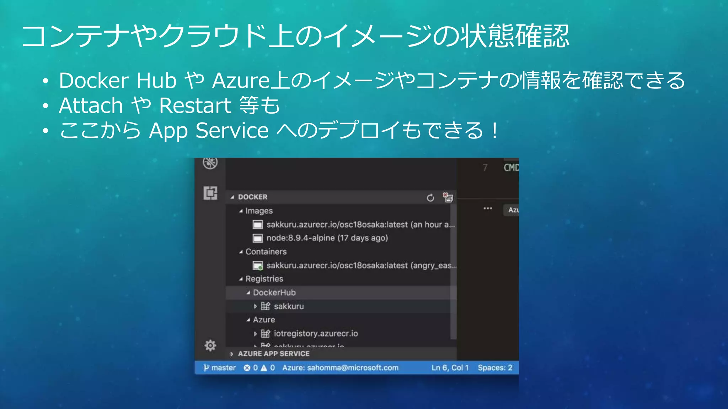Select the angry_eas container entry
The width and height of the screenshot is (728, 409).
point(361,266)
